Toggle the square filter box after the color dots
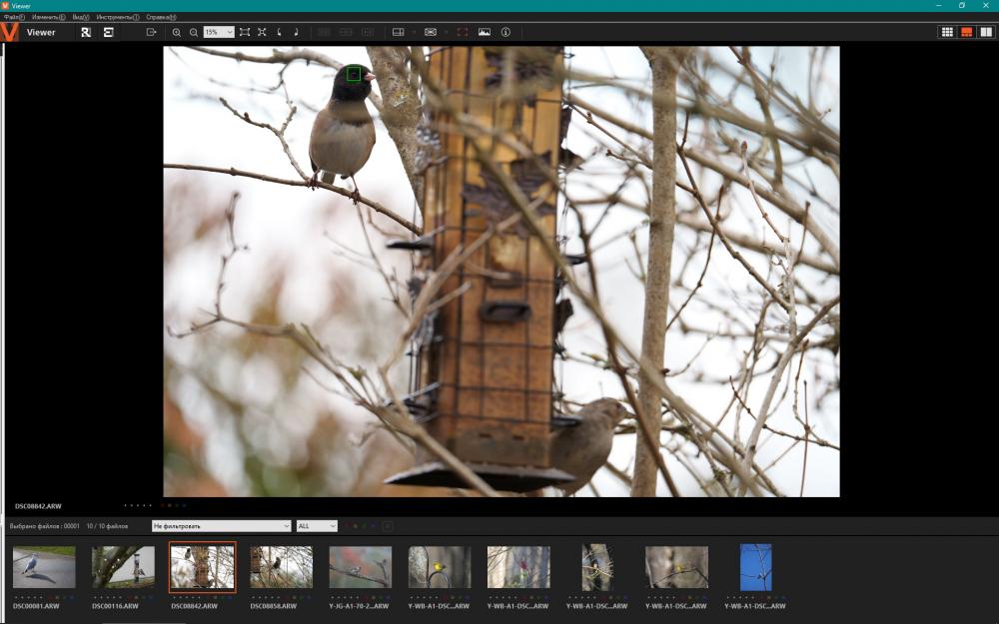Screen dimensions: 999x624 click(387, 526)
